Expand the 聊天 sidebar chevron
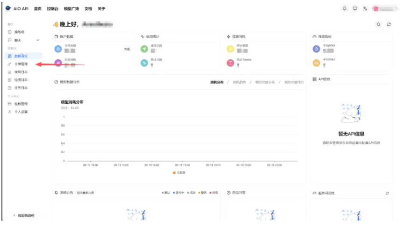The width and height of the screenshot is (417, 228). coord(38,40)
